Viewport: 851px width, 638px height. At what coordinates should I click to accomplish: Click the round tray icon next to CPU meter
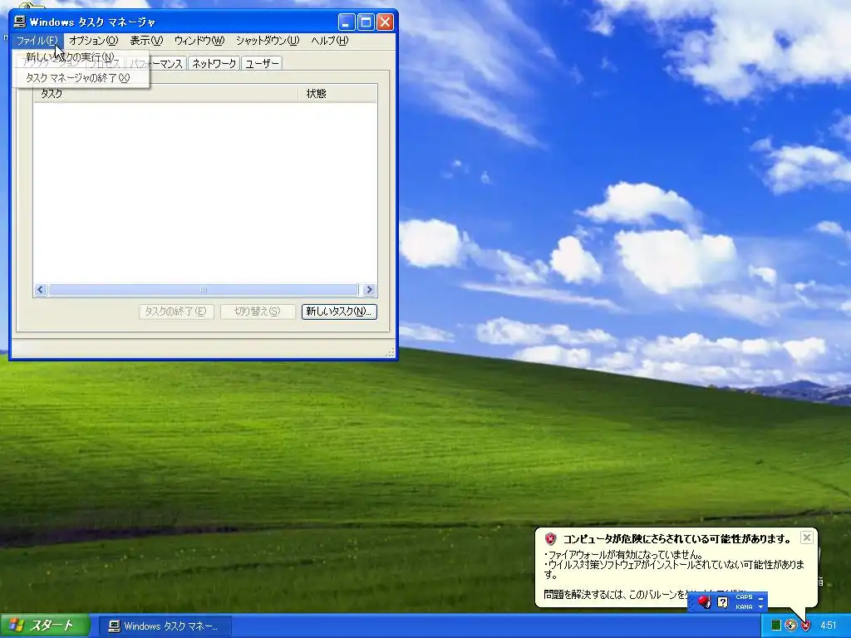click(x=791, y=625)
